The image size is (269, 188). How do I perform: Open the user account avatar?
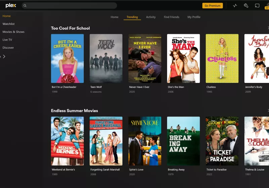267,6
